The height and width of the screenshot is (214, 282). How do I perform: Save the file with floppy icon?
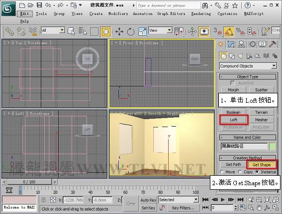click(x=39, y=5)
